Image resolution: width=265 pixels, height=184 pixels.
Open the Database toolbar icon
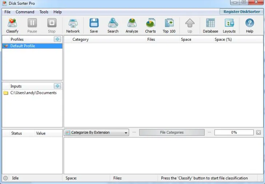coord(210,23)
